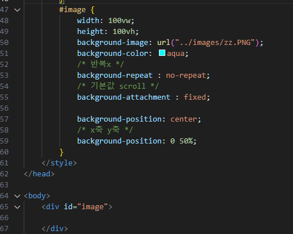Image resolution: width=293 pixels, height=234 pixels.
Task: Click the "/* 기본값 scroll */" comment
Action: coord(118,86)
